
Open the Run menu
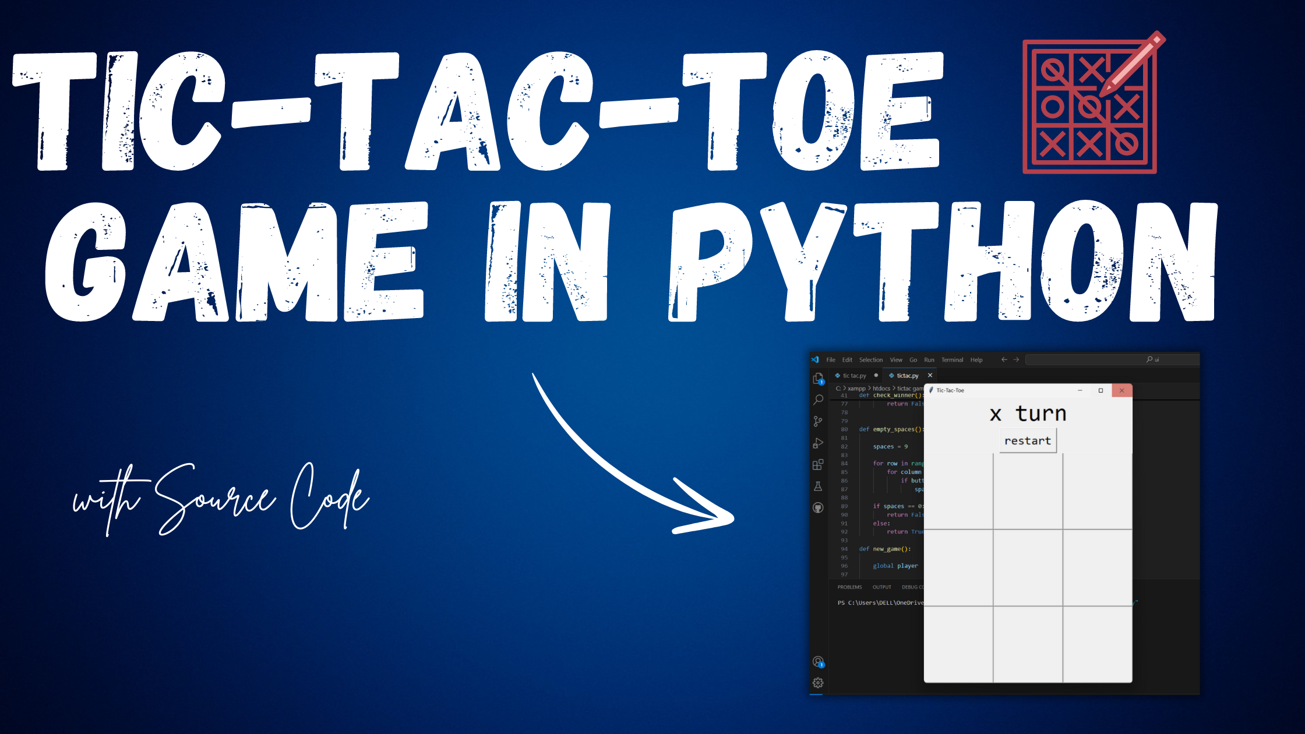[929, 359]
